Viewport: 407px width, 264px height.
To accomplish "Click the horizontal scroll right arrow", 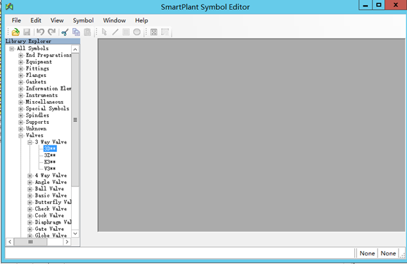I will 67,242.
